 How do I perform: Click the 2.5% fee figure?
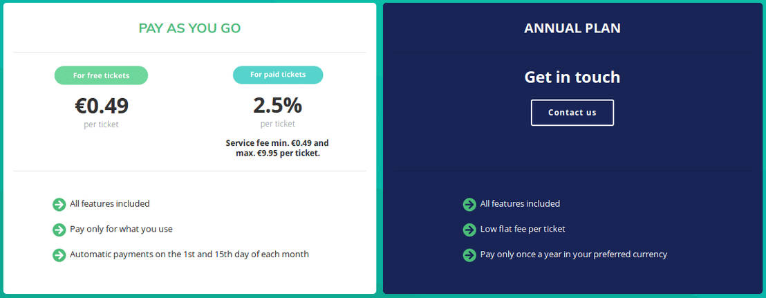tap(277, 105)
